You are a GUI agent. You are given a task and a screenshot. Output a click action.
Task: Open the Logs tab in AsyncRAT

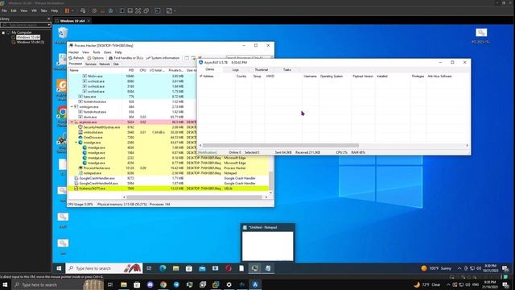tap(236, 70)
